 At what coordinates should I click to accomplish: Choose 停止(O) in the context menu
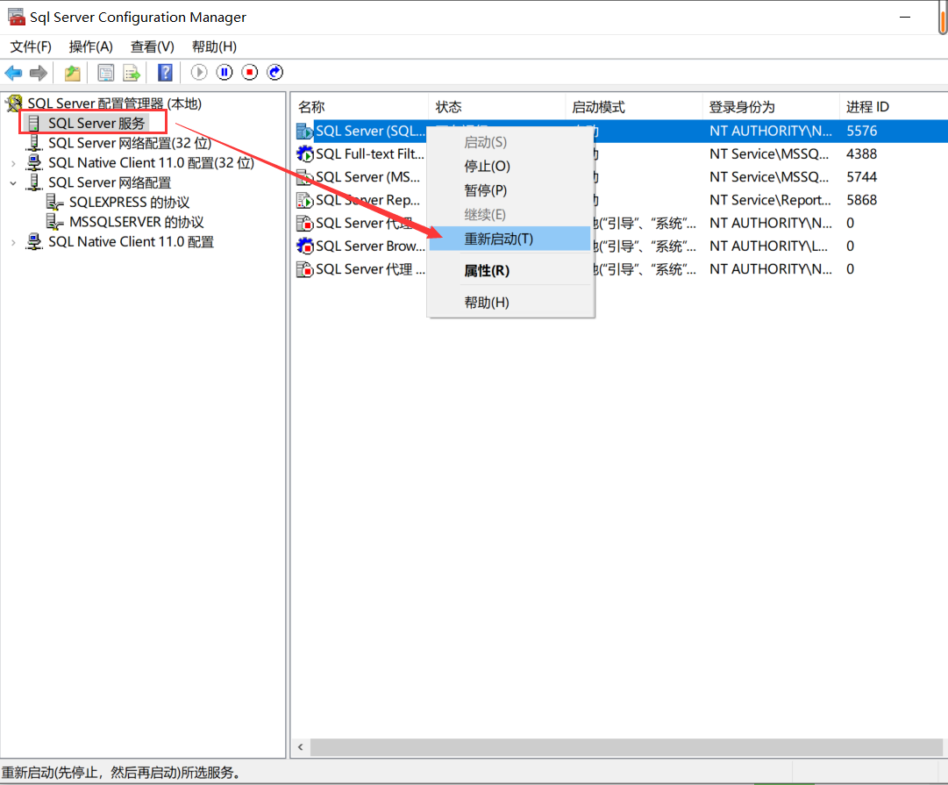click(x=510, y=167)
